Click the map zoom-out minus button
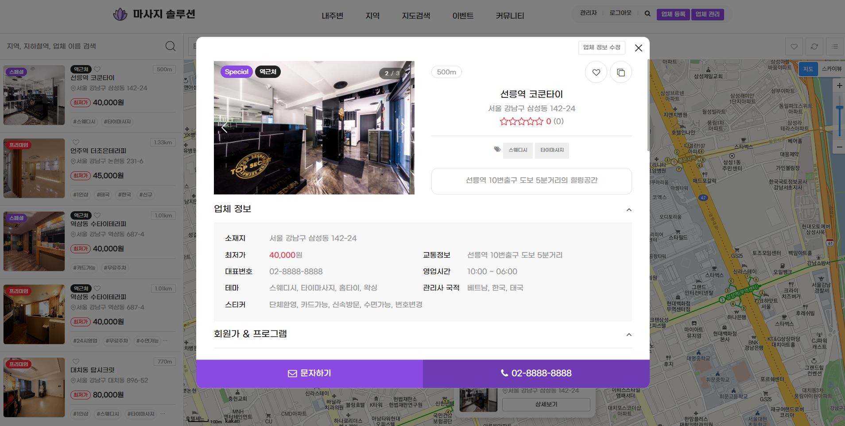Viewport: 845px width, 426px height. 839,147
